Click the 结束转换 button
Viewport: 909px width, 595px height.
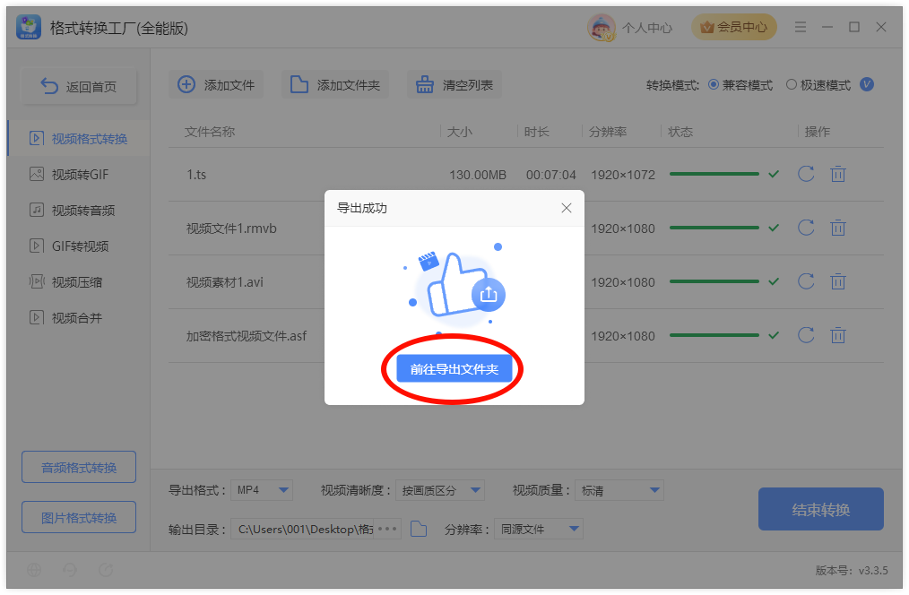coord(821,509)
